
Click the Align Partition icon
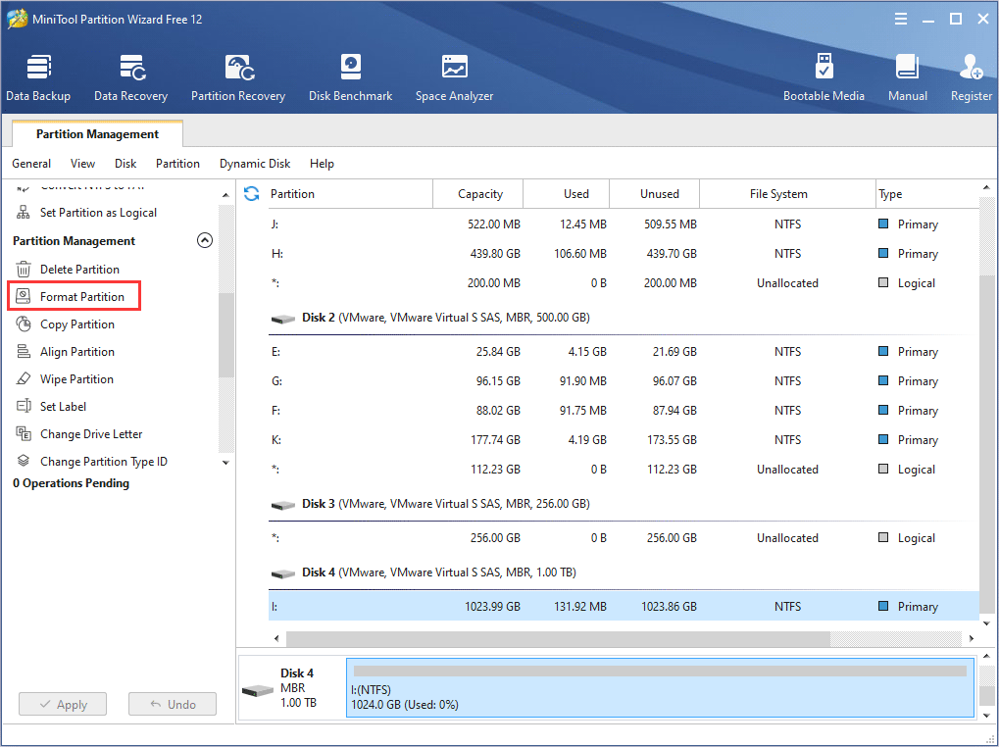tap(24, 352)
